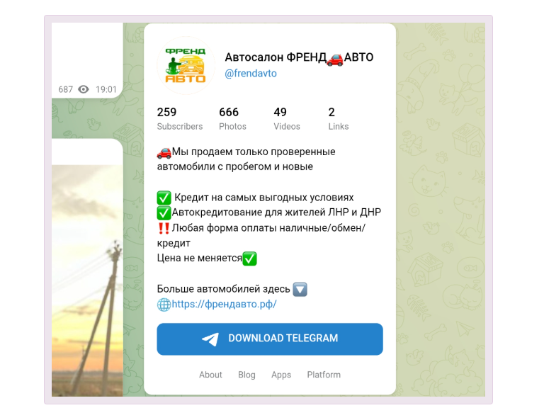
Task: Open the @frendavto username link
Action: click(251, 74)
